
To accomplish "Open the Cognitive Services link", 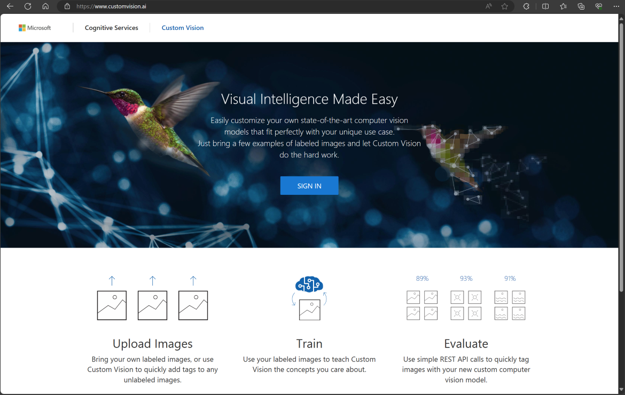I will click(112, 28).
